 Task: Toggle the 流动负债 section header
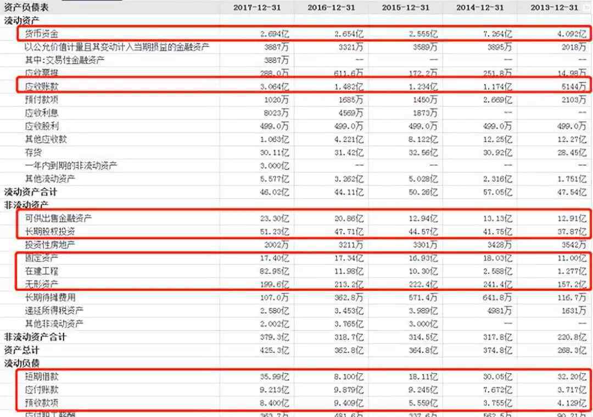[22, 363]
